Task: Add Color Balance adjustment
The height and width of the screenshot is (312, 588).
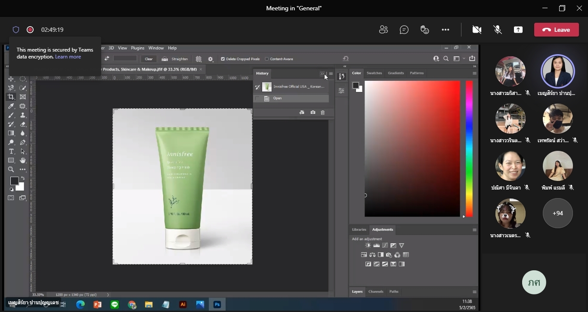Action: 372,255
